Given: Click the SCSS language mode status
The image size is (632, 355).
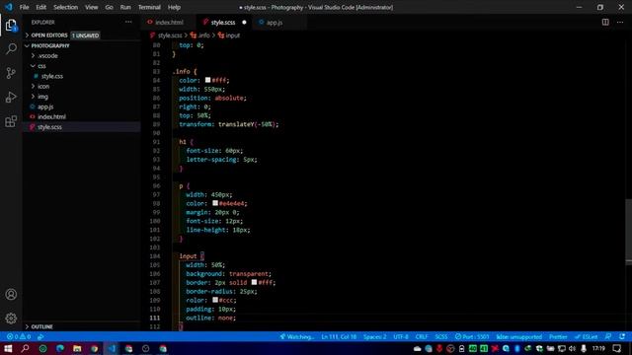Looking at the screenshot, I should (441, 337).
